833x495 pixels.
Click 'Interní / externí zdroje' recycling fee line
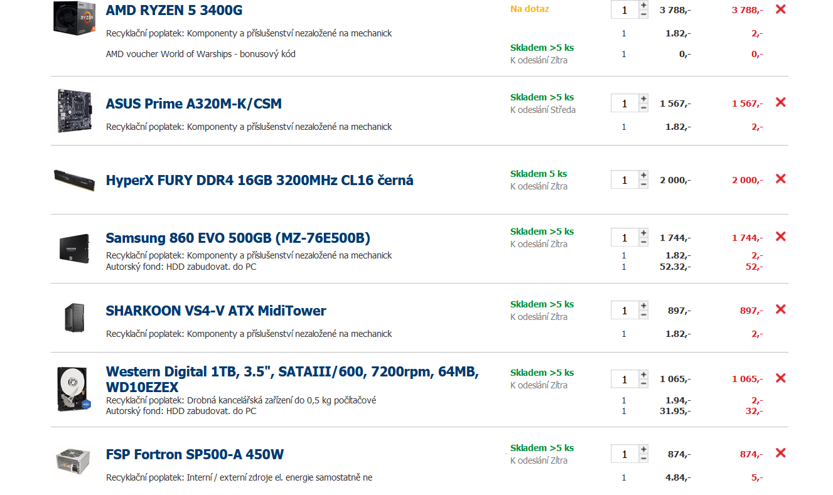239,477
